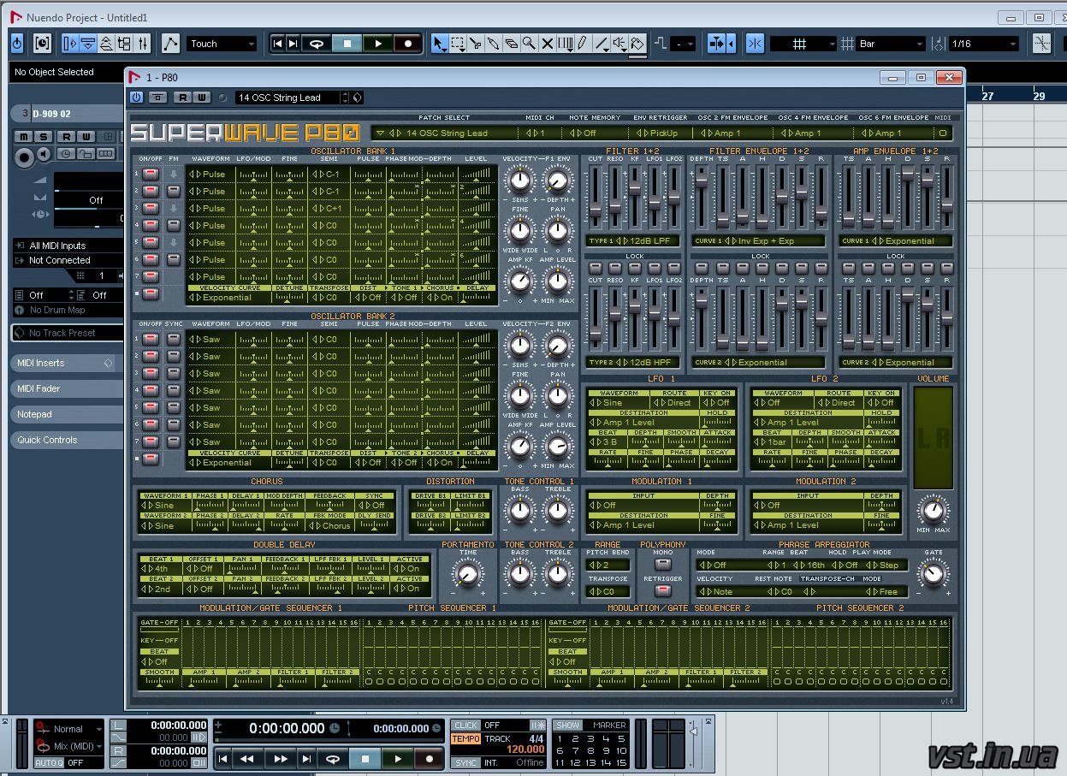The image size is (1067, 776).
Task: Toggle Constrain Delay Compensation button
Action: coord(42,43)
